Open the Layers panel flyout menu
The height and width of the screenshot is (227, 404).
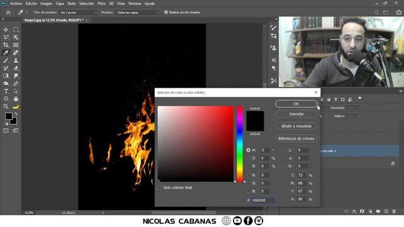click(x=401, y=91)
